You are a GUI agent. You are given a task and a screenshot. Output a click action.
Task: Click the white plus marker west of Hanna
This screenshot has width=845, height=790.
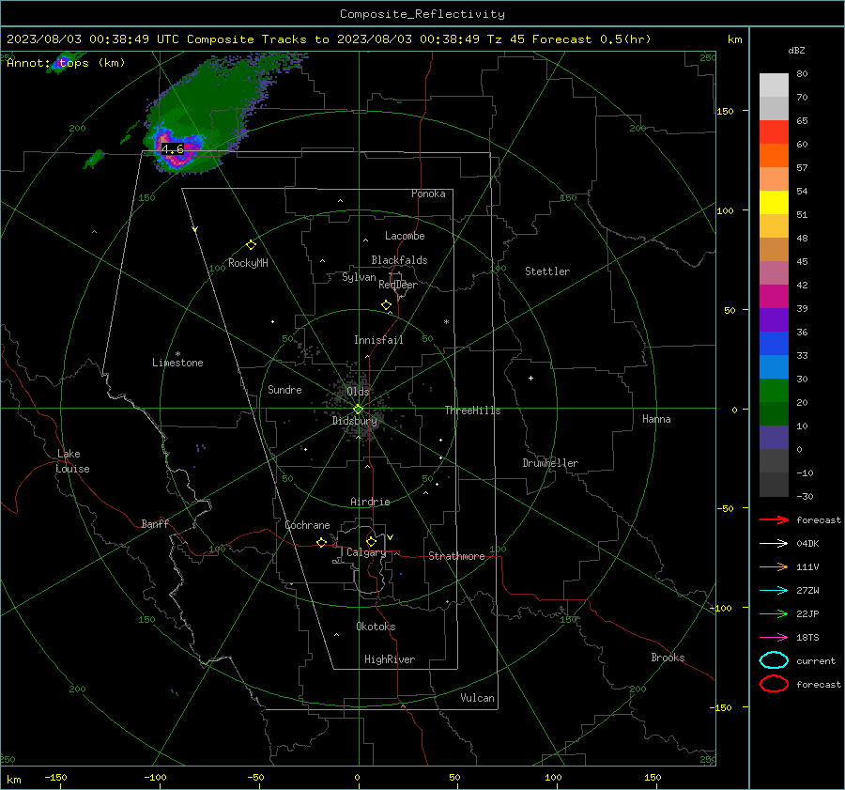pos(530,378)
